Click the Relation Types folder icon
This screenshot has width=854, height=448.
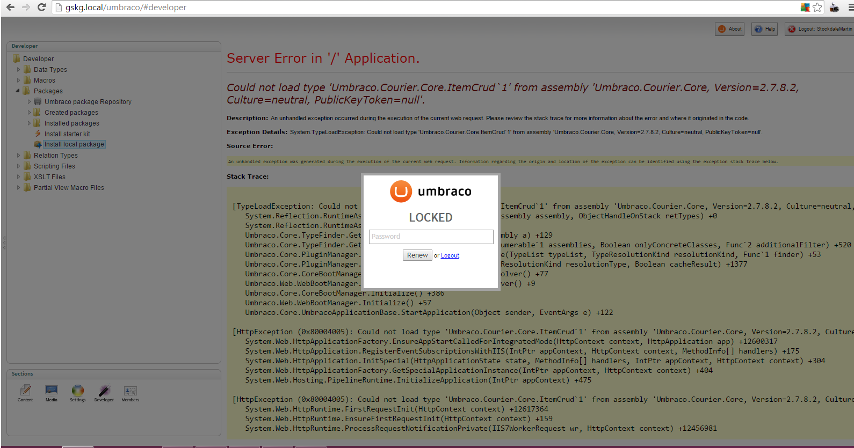[27, 155]
